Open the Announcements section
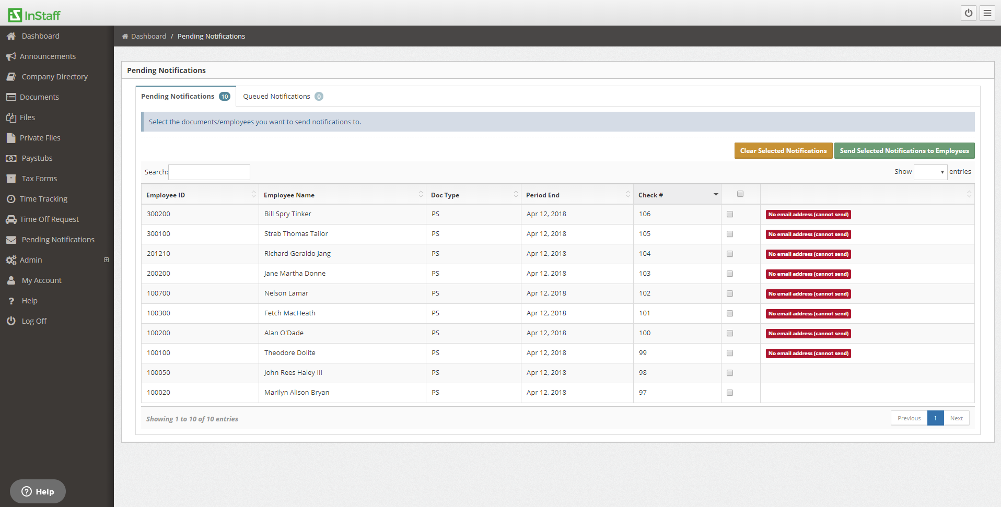The height and width of the screenshot is (507, 1001). click(x=48, y=56)
